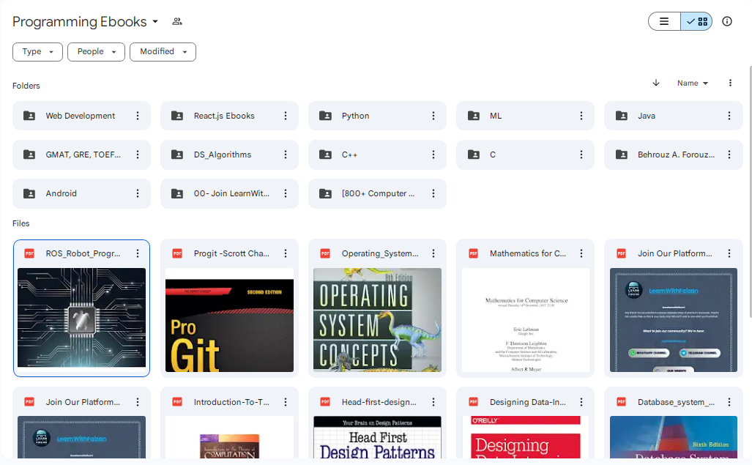The height and width of the screenshot is (465, 752).
Task: Open more options for 800+ Computer folder
Action: pos(433,193)
